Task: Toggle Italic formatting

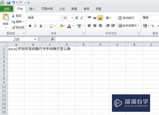Action: [x=36, y=26]
